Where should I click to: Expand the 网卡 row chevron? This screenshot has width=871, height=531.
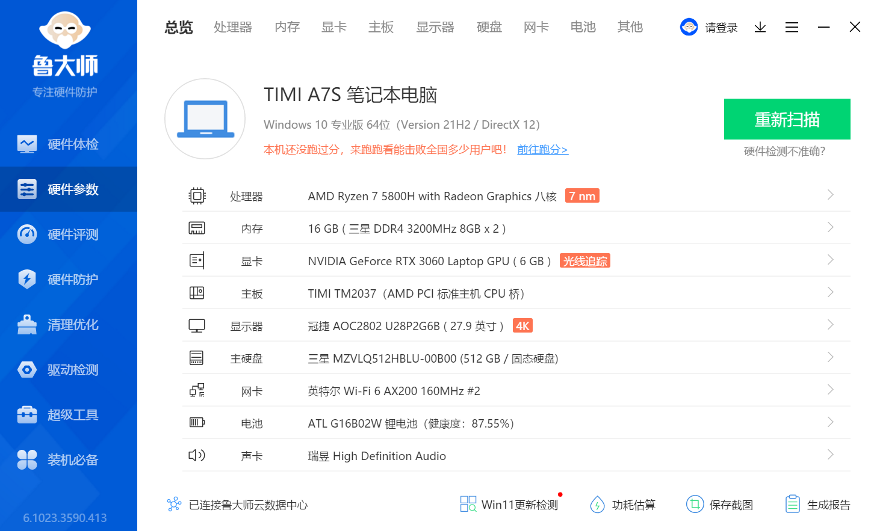click(x=830, y=390)
